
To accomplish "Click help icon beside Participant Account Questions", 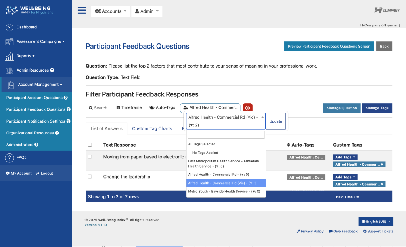I will (66, 98).
